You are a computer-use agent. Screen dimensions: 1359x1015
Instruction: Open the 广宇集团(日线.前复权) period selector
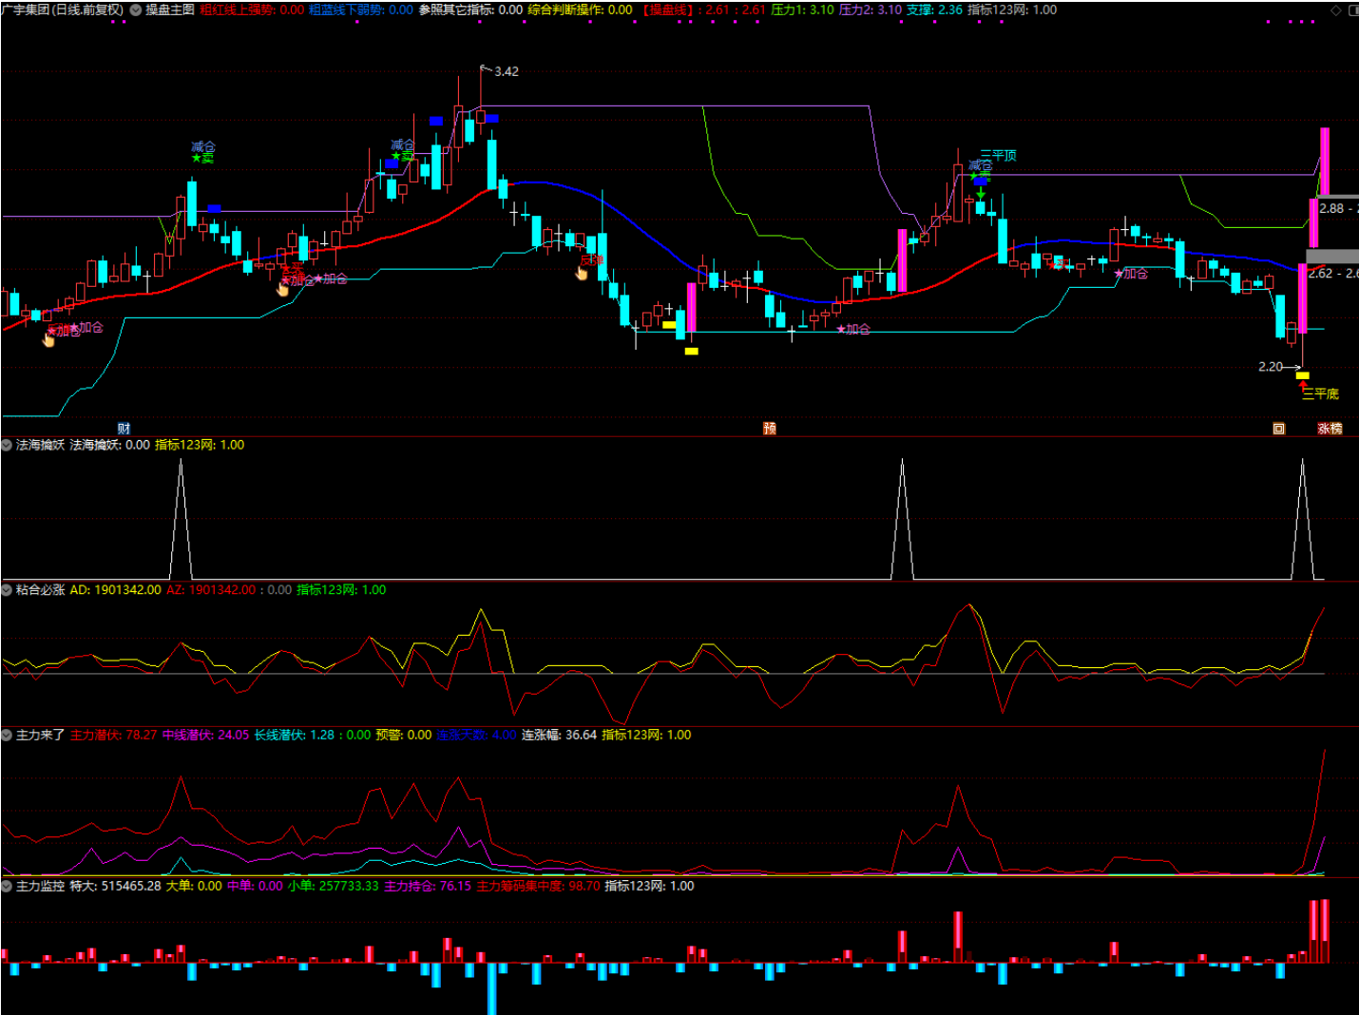click(63, 10)
